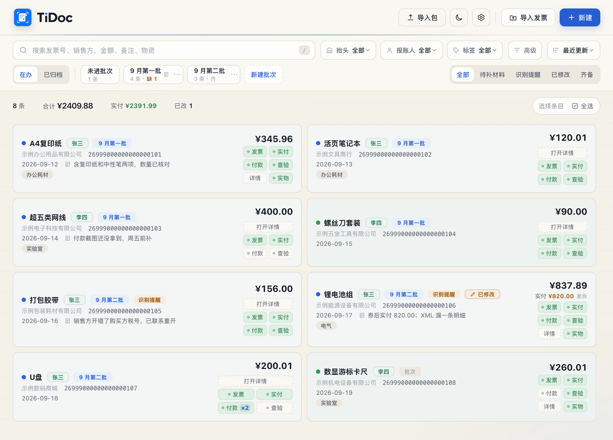Toggle 付款 status on 超五类网线 card
The height and width of the screenshot is (440, 613).
coord(255,253)
